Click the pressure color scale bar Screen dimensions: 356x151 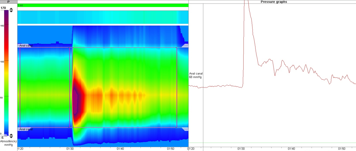[x=6, y=73]
